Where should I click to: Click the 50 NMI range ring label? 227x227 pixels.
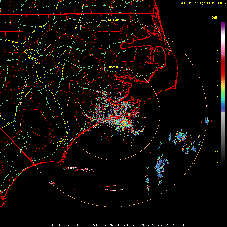tap(113, 67)
